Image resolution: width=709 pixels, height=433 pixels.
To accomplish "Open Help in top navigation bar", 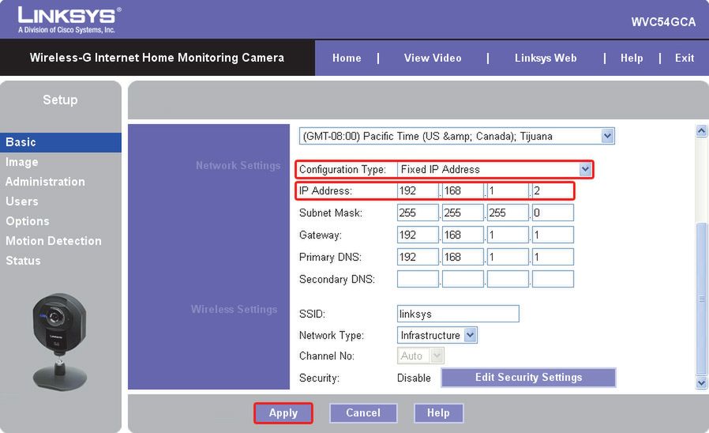I will pos(631,58).
